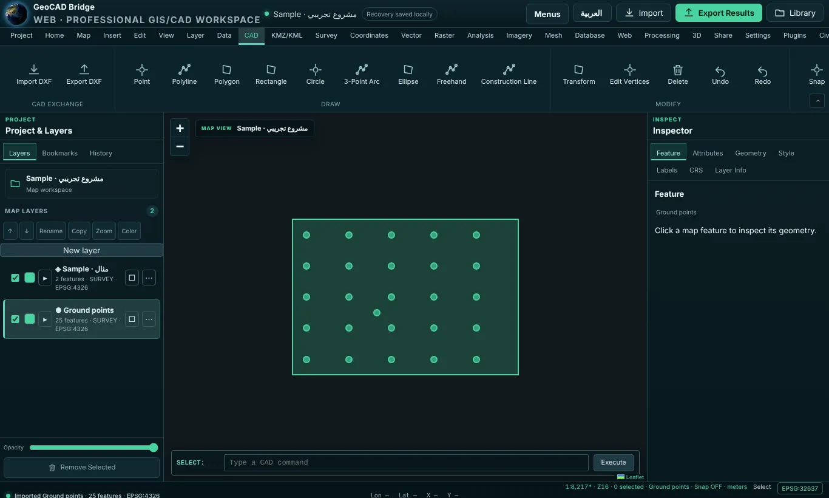
Task: Select the Construction Line tool
Action: click(509, 75)
